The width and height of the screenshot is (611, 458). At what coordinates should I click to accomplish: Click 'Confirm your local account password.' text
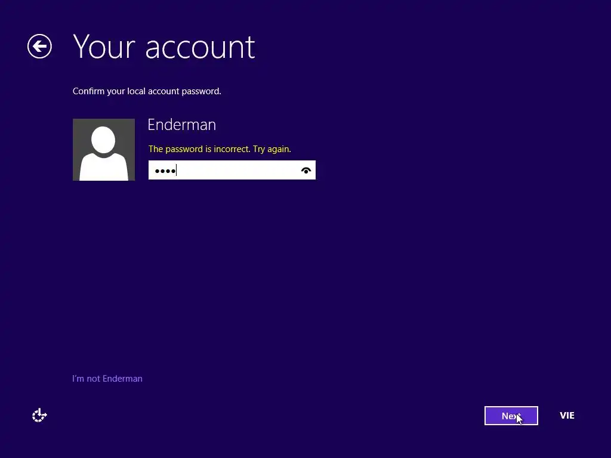pyautogui.click(x=147, y=91)
